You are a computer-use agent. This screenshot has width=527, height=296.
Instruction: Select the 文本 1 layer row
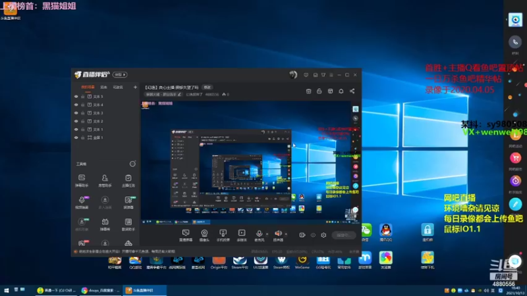pos(105,129)
